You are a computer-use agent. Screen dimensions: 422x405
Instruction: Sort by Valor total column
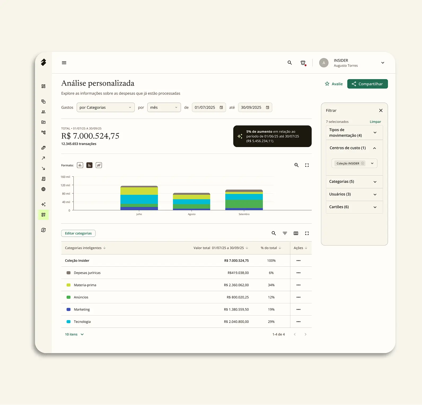(221, 248)
